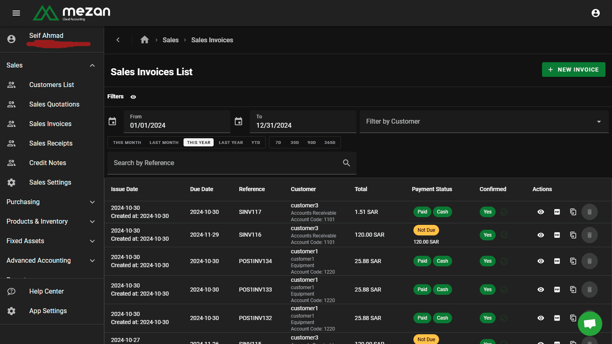Select the YTD date range

(x=256, y=142)
